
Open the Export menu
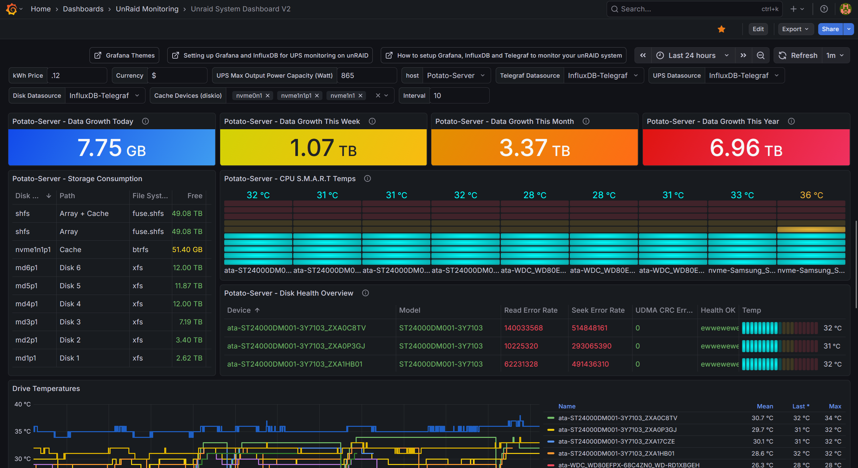click(795, 29)
